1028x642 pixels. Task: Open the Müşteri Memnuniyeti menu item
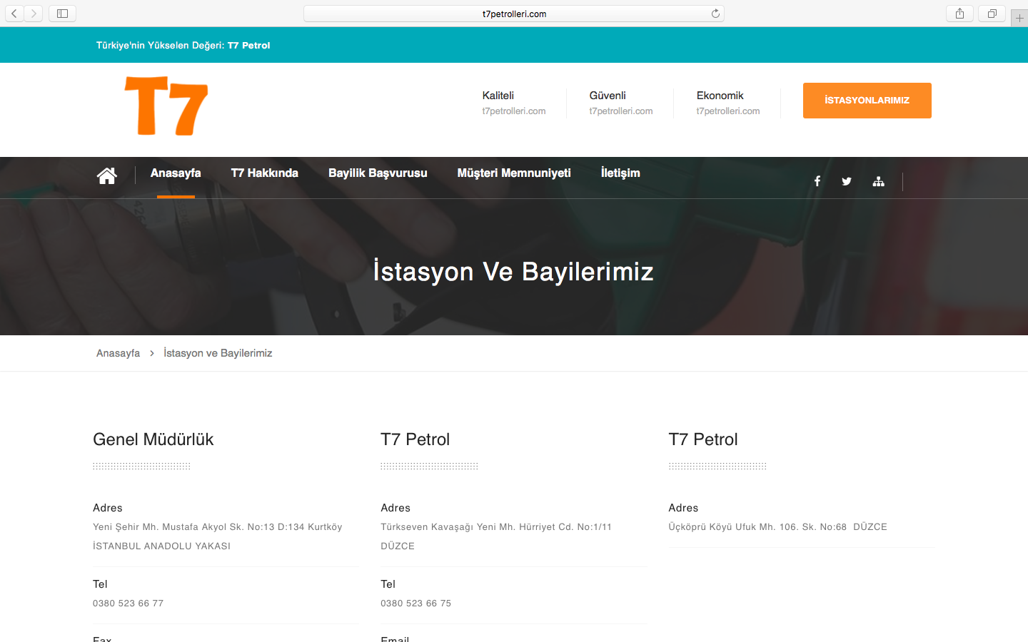tap(514, 173)
